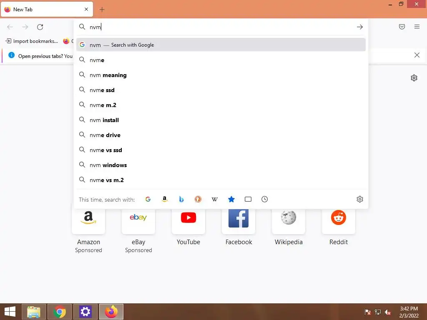Viewport: 427px width, 320px height.
Task: Launch Chrome from the taskbar
Action: coord(60,312)
